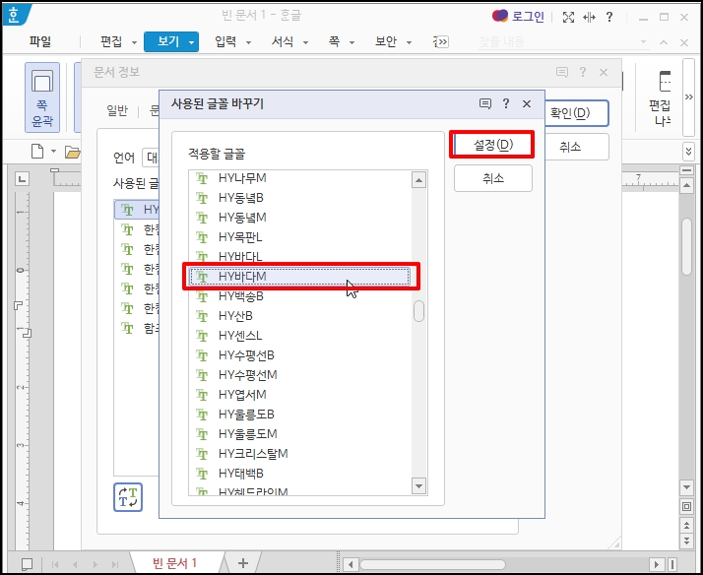
Task: Show more menus with >> overflow button
Action: pyautogui.click(x=442, y=42)
